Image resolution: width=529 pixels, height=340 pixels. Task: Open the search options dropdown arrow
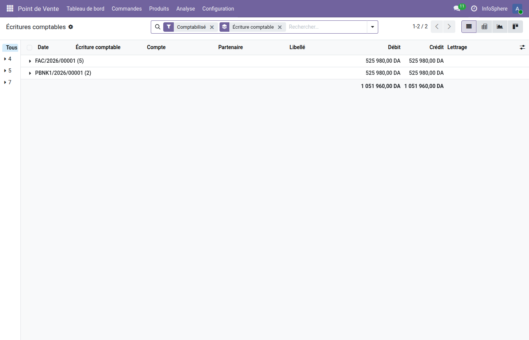coord(372,27)
